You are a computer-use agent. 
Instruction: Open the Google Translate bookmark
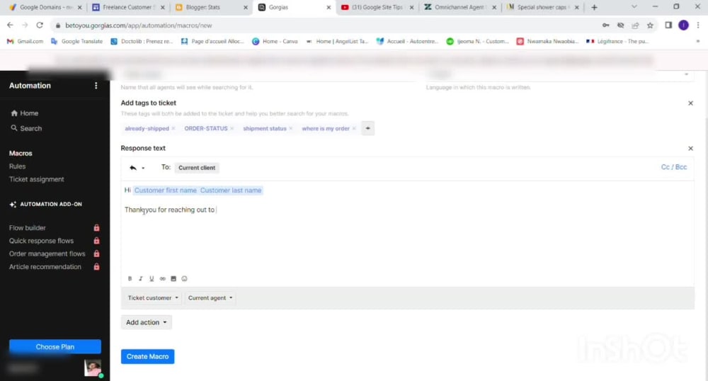76,41
